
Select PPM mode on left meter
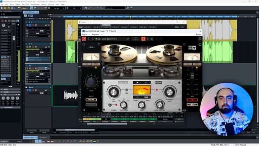click(x=96, y=64)
